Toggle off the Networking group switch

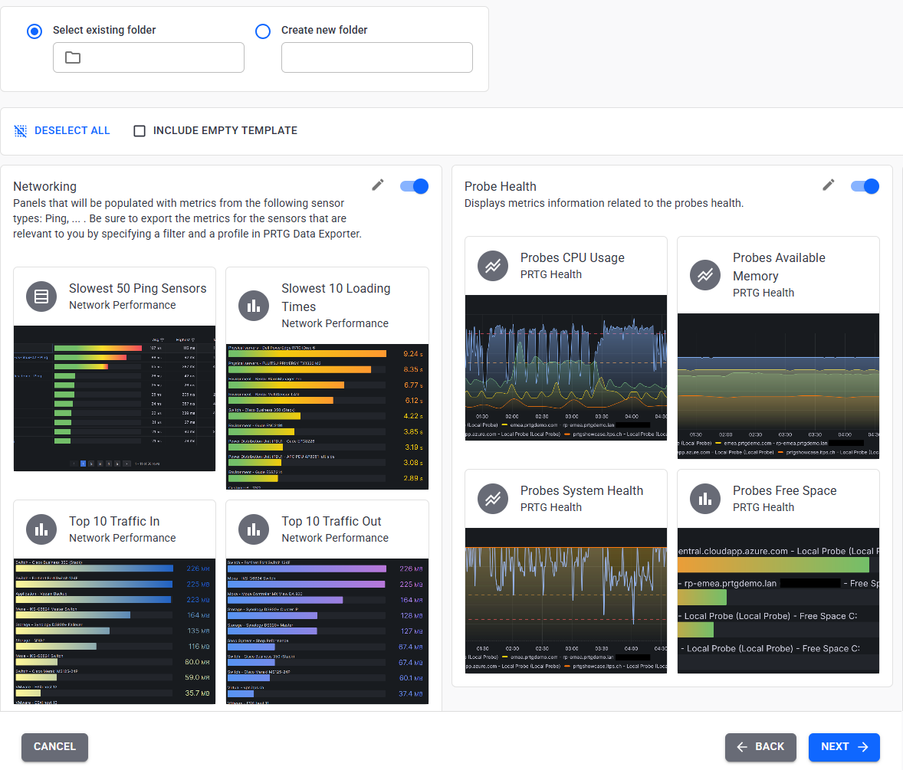[x=414, y=186]
